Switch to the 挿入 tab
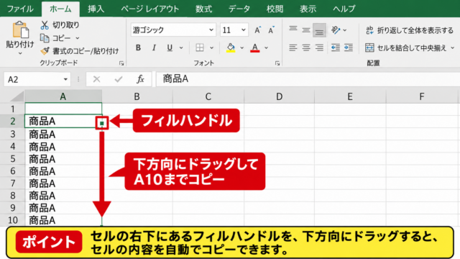The width and height of the screenshot is (460, 259). [96, 9]
